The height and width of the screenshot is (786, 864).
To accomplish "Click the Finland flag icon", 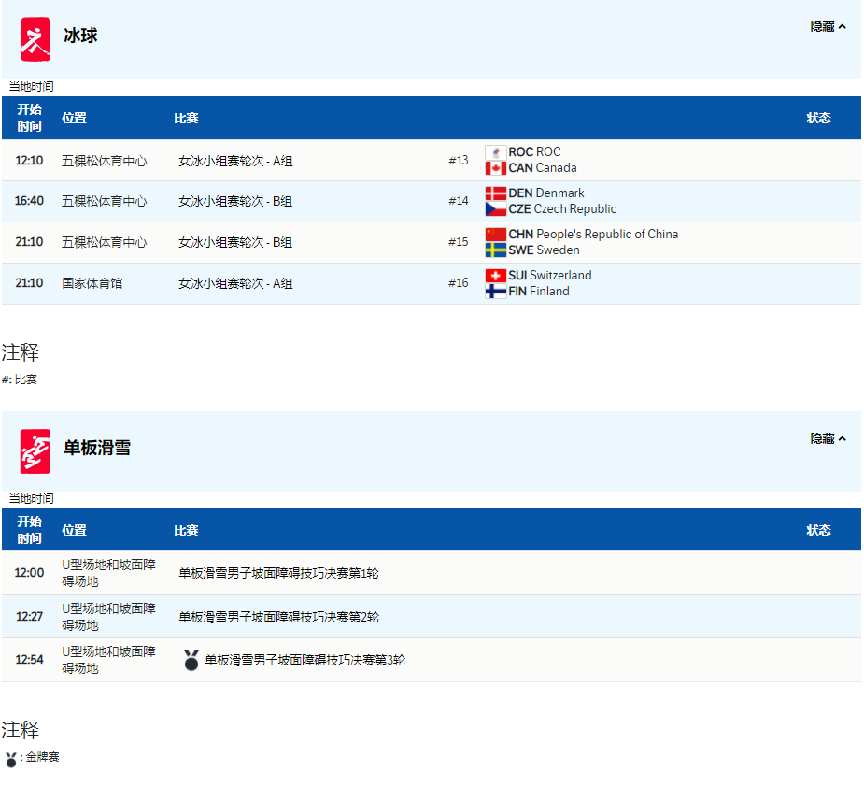I will [x=495, y=292].
